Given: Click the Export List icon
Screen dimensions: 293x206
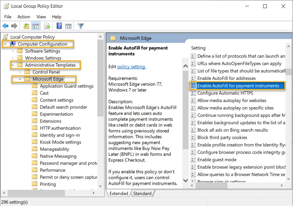Looking at the screenshot, I should [47, 26].
